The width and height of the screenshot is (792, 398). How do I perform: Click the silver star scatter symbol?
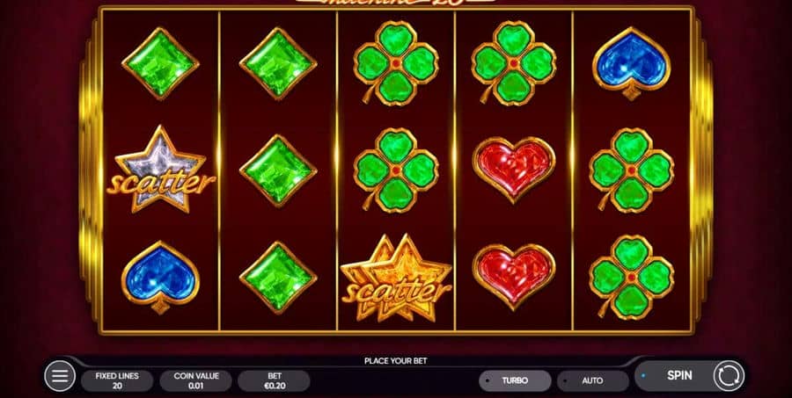tap(161, 170)
